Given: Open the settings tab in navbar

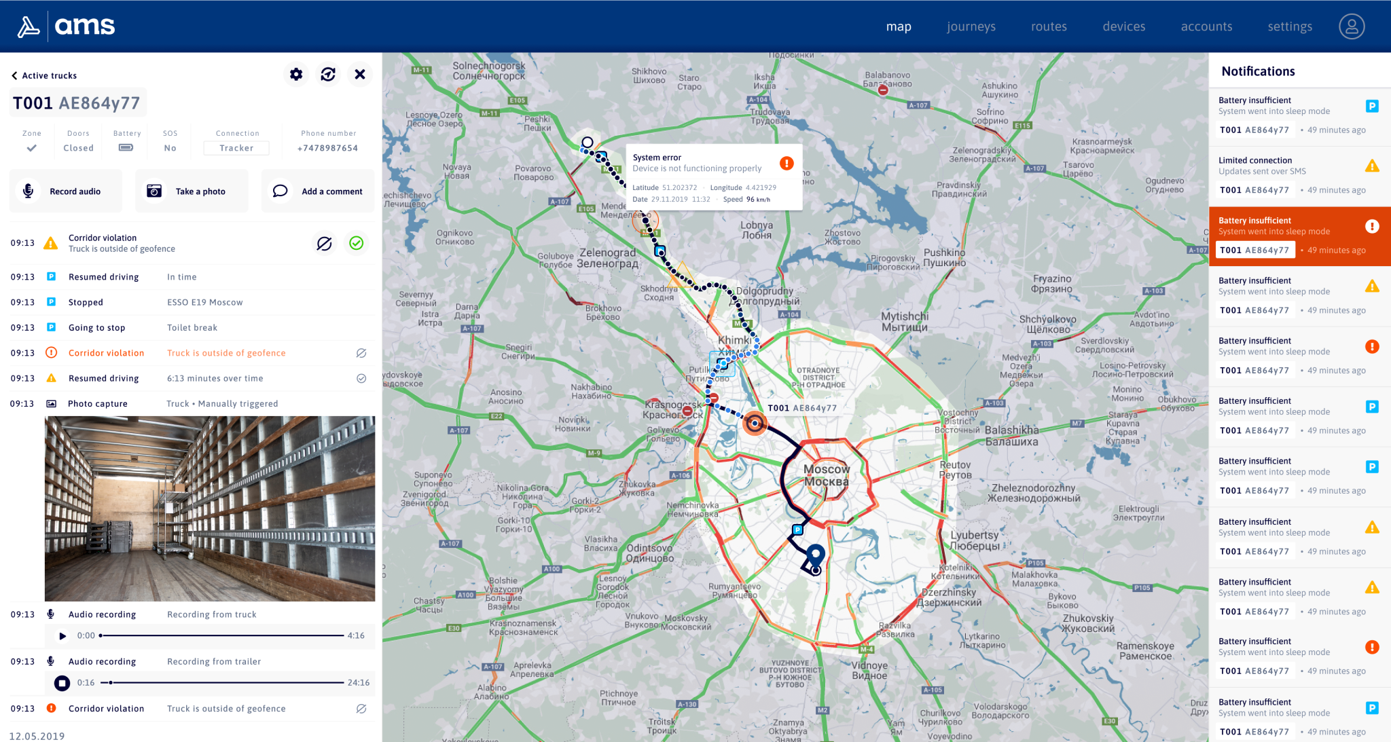Looking at the screenshot, I should coord(1290,26).
